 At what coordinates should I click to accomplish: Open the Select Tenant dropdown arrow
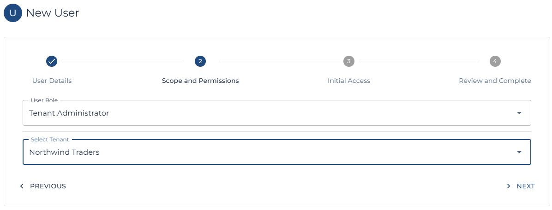tap(519, 152)
